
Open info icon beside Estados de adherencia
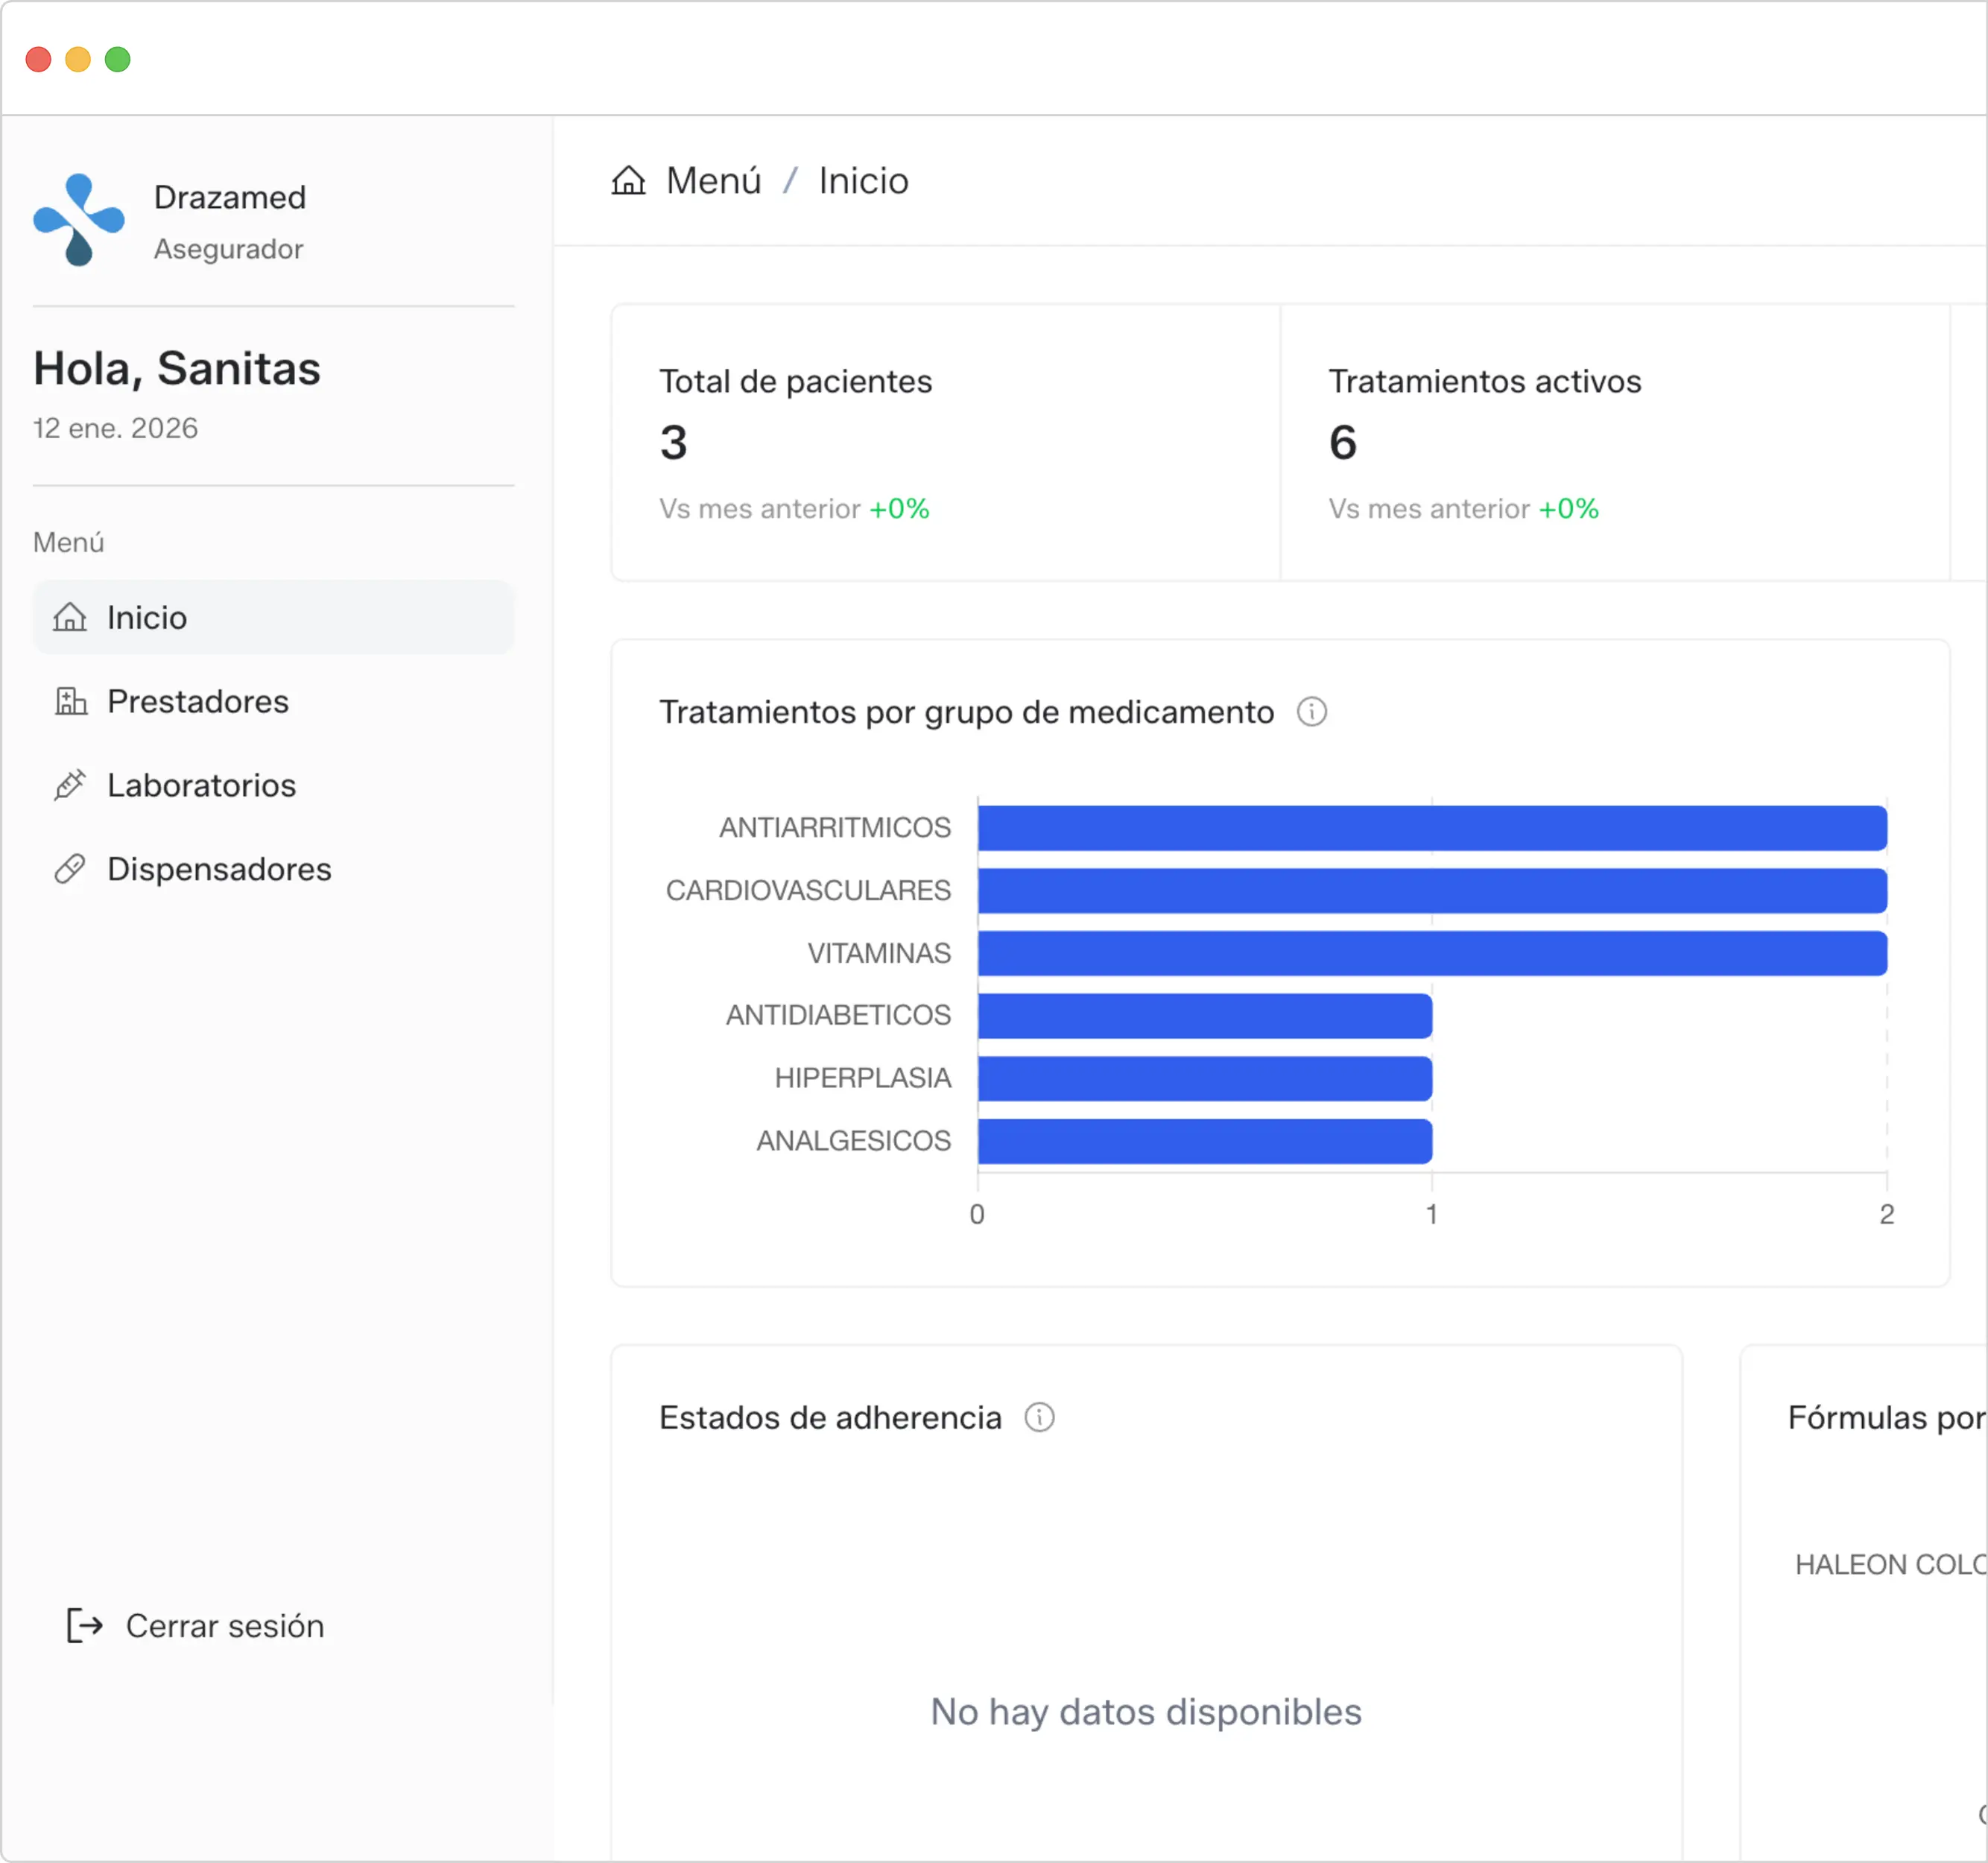click(x=1039, y=1418)
